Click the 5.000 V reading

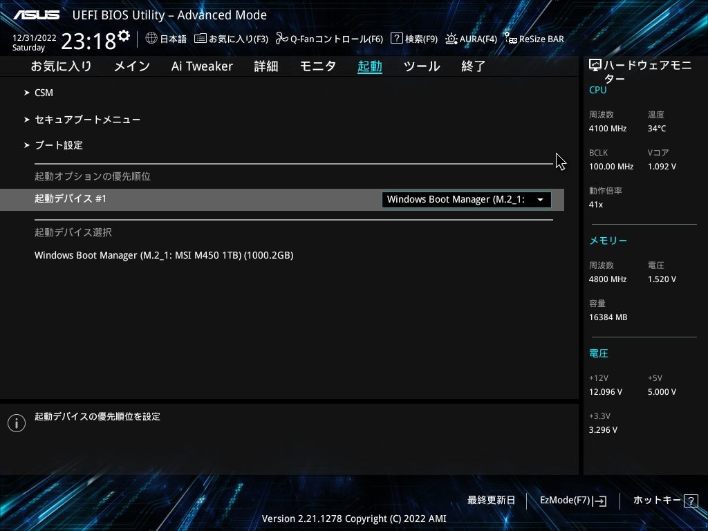coord(662,392)
